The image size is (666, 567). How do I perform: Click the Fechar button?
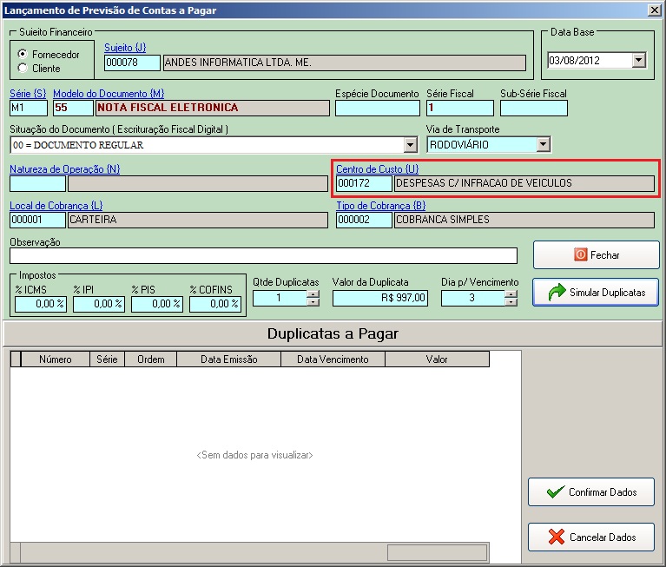tap(596, 254)
